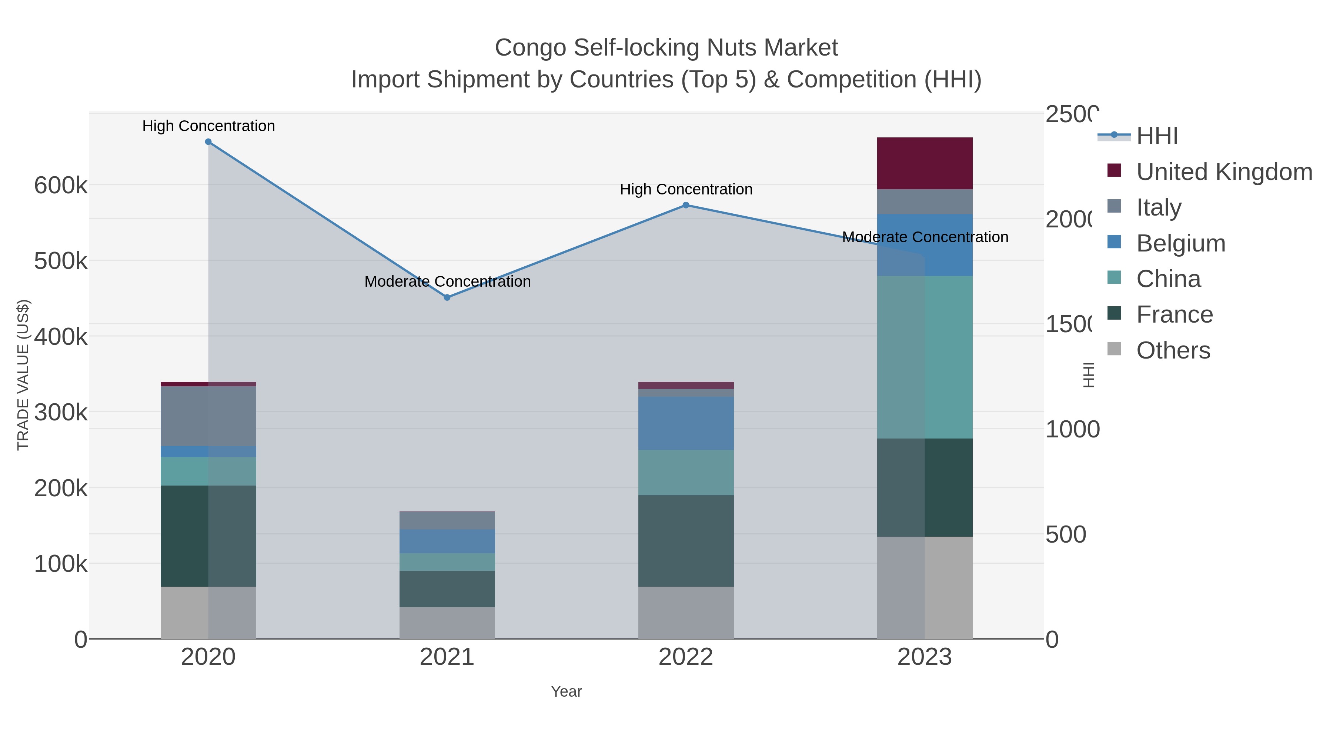Click the China teal legend swatch
Image resolution: width=1333 pixels, height=750 pixels.
[1114, 277]
